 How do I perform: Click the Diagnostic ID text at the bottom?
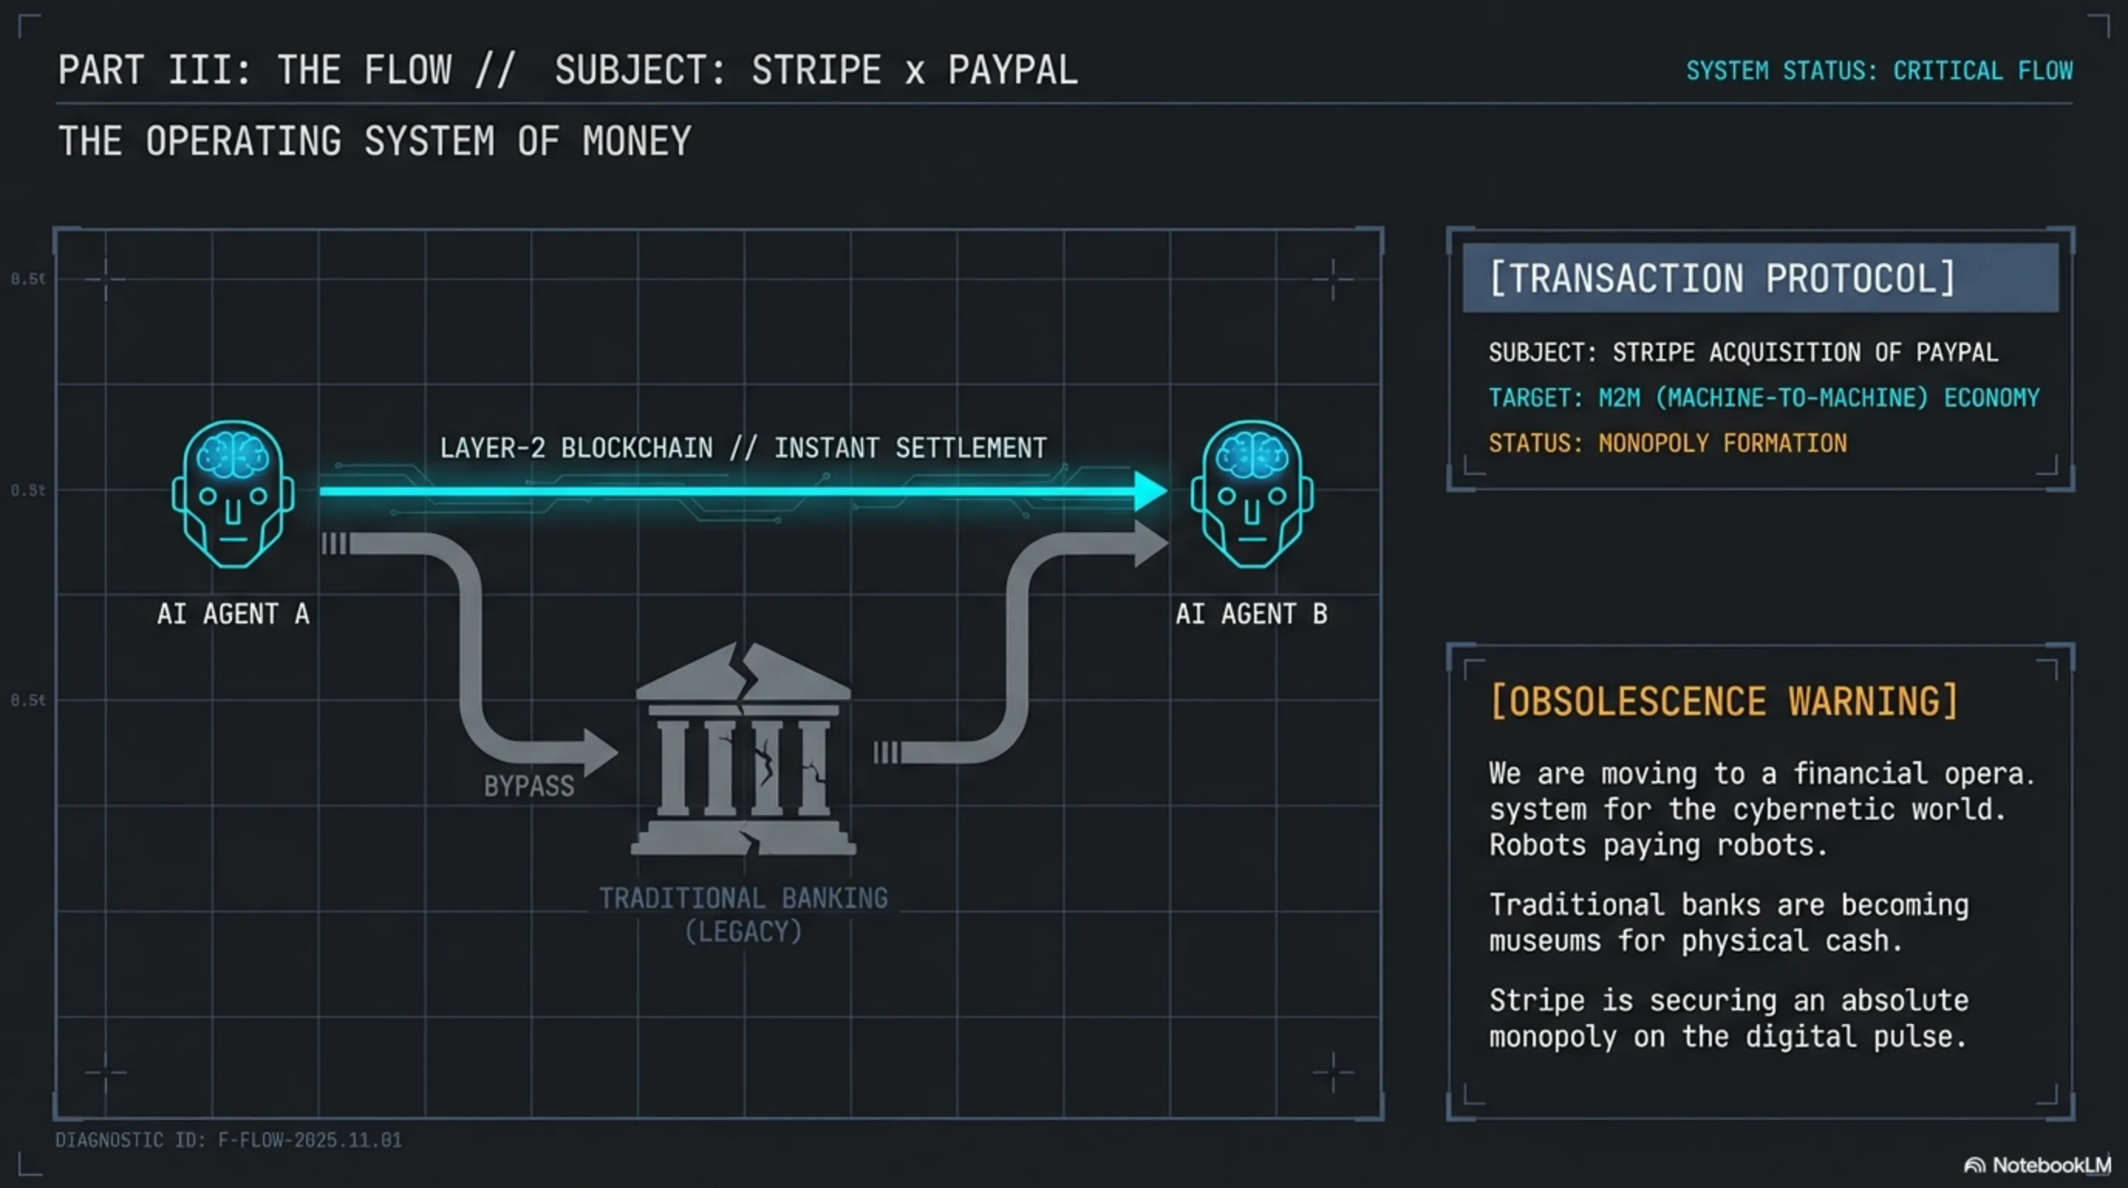pos(228,1140)
